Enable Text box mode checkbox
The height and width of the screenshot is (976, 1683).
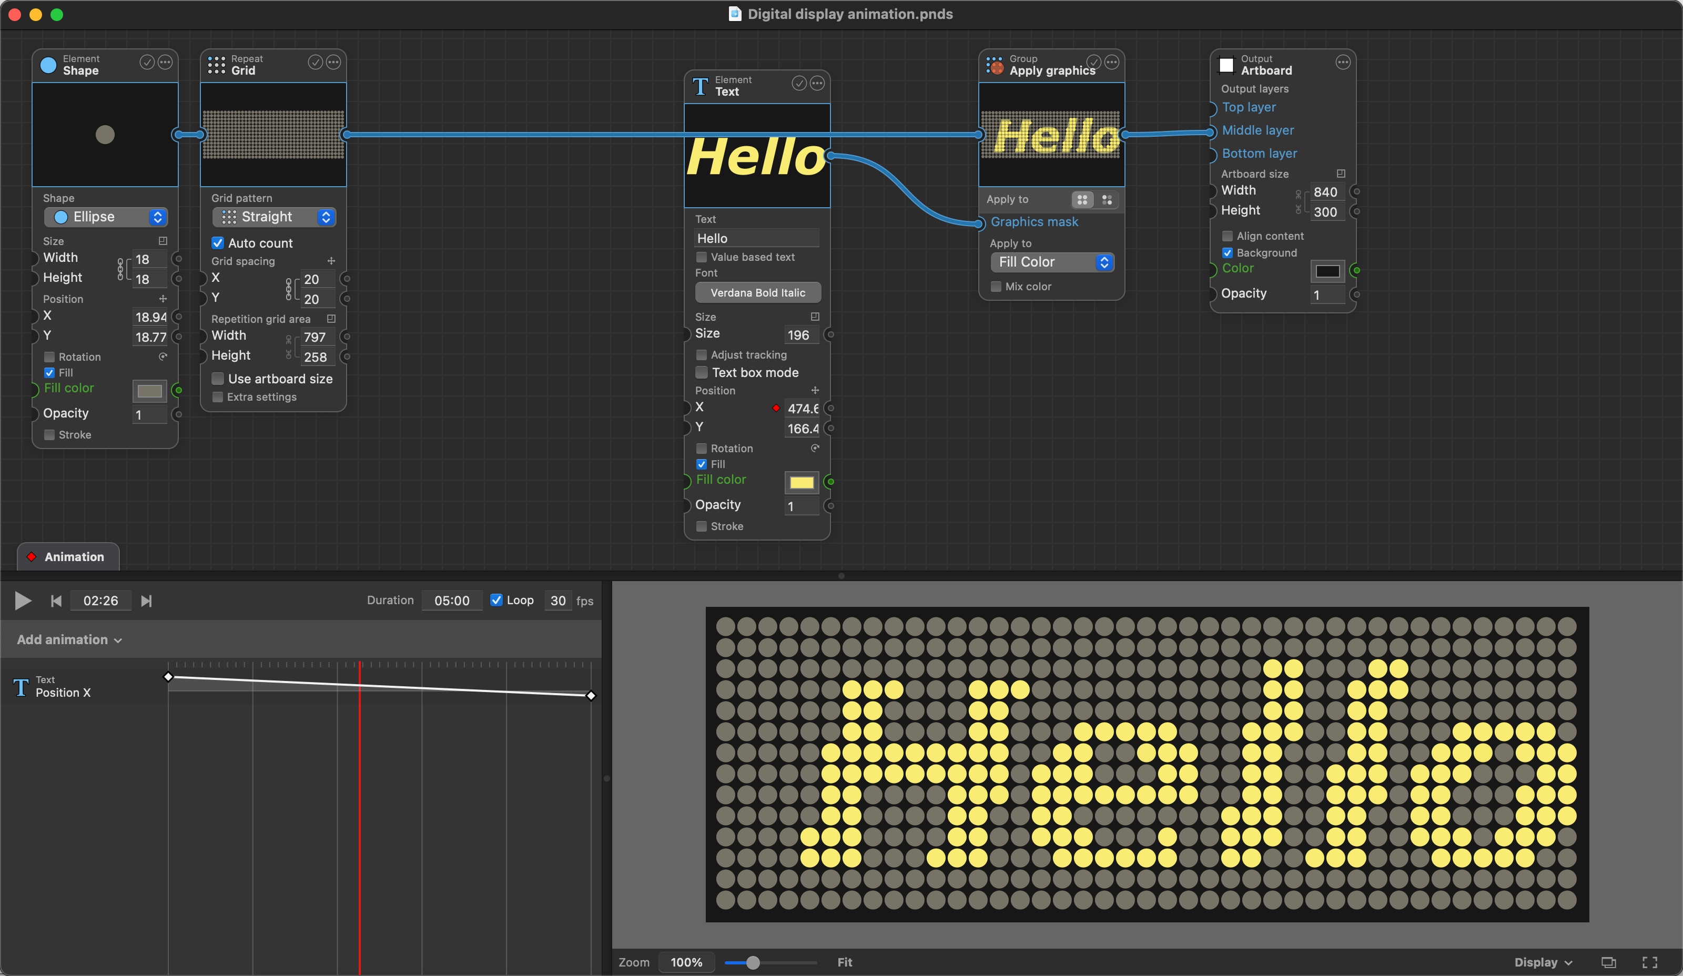701,372
